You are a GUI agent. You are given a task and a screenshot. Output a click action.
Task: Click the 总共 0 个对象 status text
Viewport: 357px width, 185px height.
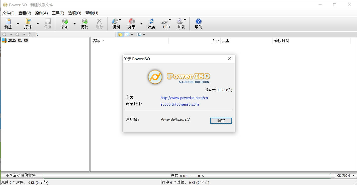[x=25, y=182]
